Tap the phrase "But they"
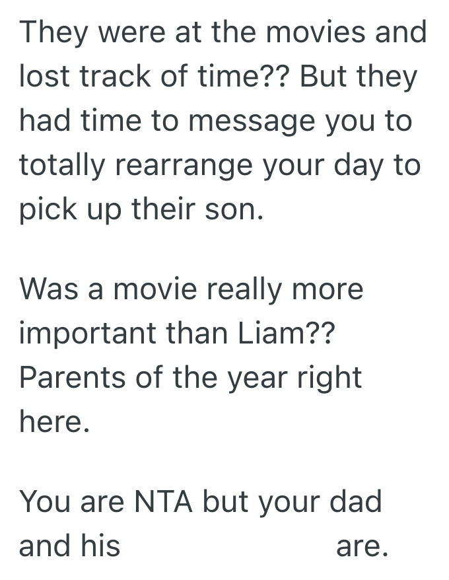The width and height of the screenshot is (449, 580). coord(358,77)
